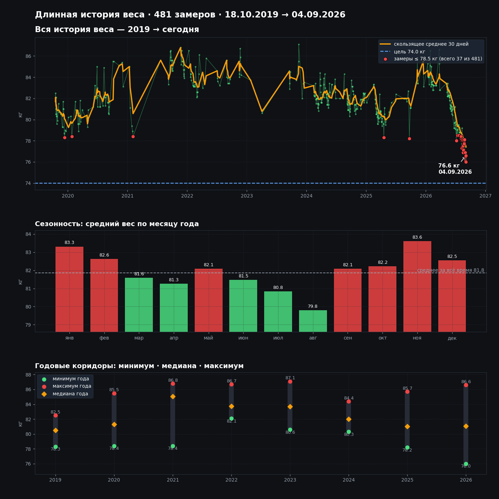This screenshot has height=499, width=499.
Task: Click the orange median diamond for 2019
Action: 55,430
